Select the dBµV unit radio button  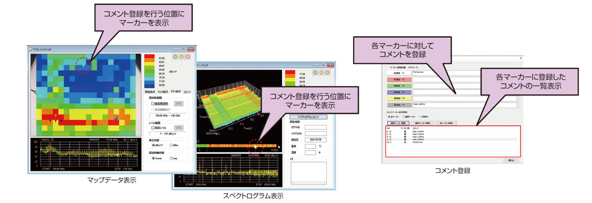[153, 145]
